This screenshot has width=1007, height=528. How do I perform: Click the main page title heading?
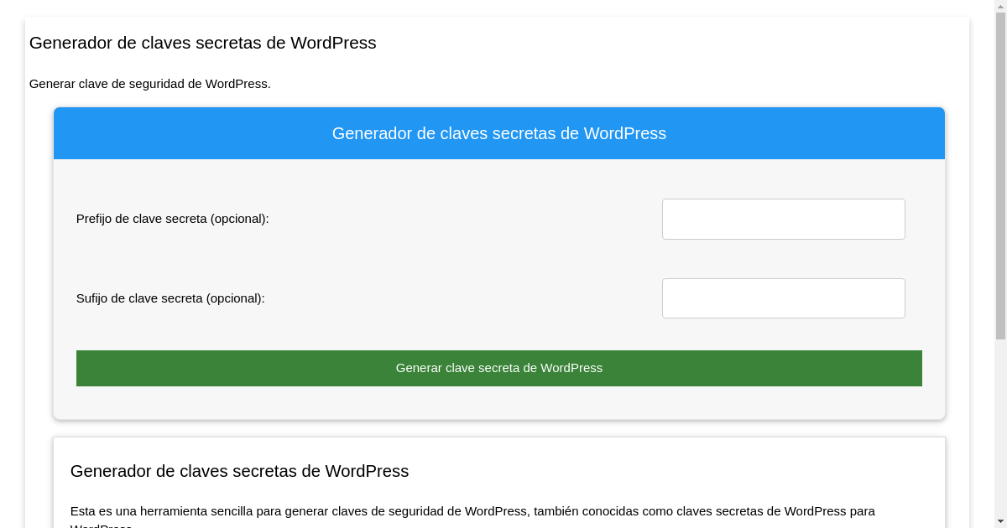(x=202, y=43)
